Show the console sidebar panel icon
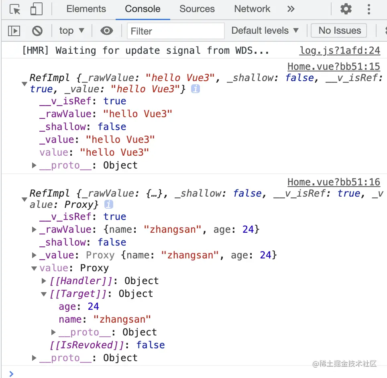 point(14,31)
